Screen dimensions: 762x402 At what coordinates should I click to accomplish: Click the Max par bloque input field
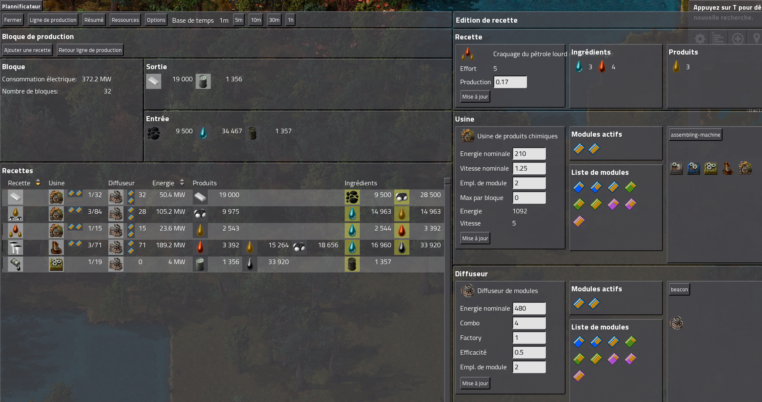tap(529, 198)
